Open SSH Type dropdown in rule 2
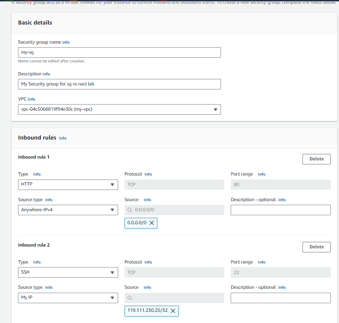Image resolution: width=339 pixels, height=323 pixels. (68, 272)
